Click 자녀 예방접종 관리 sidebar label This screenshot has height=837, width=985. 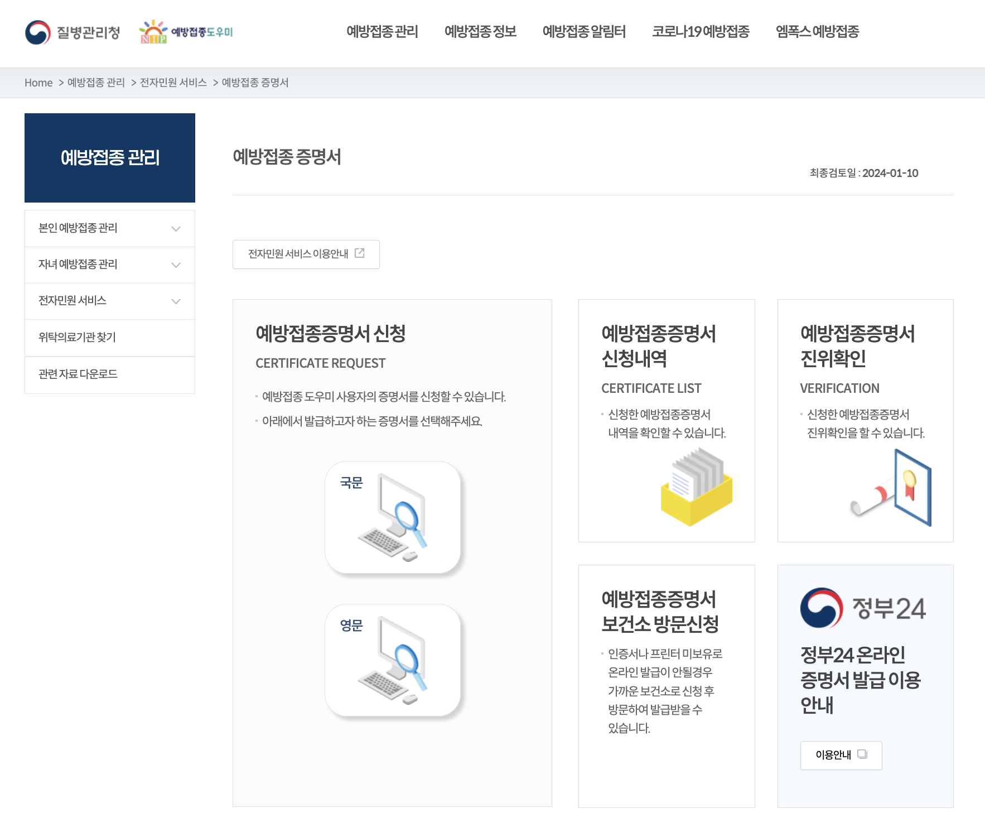pyautogui.click(x=78, y=264)
